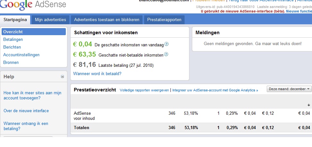Click 346 in the AdSense voor inhoud row
The image size is (312, 147).
point(172,113)
